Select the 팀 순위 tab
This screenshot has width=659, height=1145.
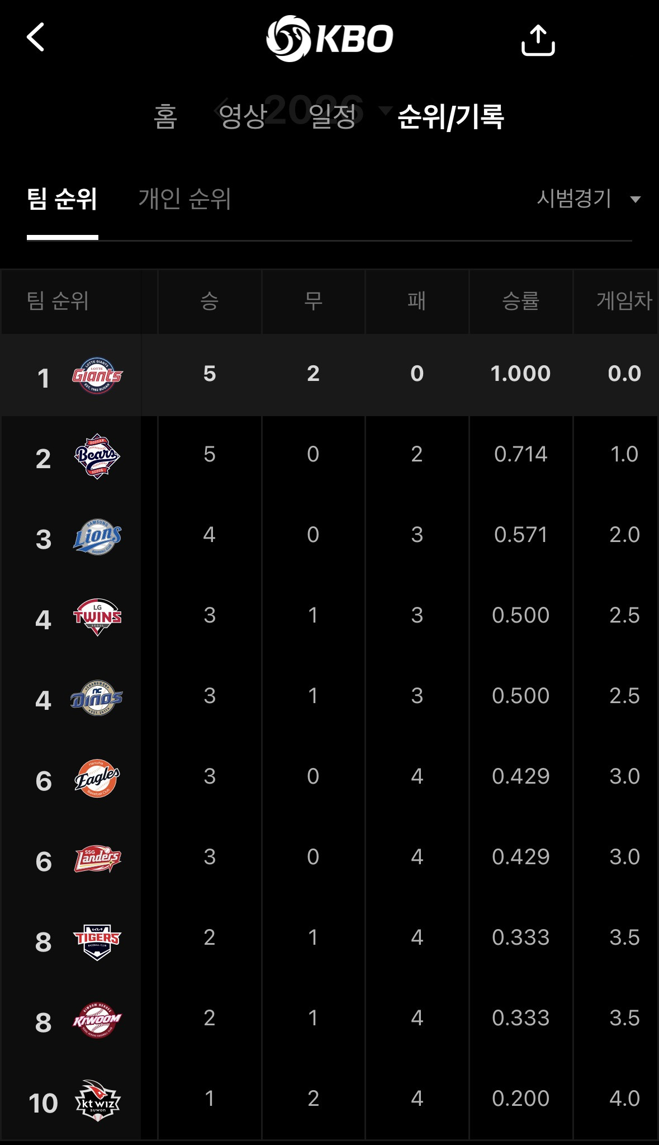[62, 199]
